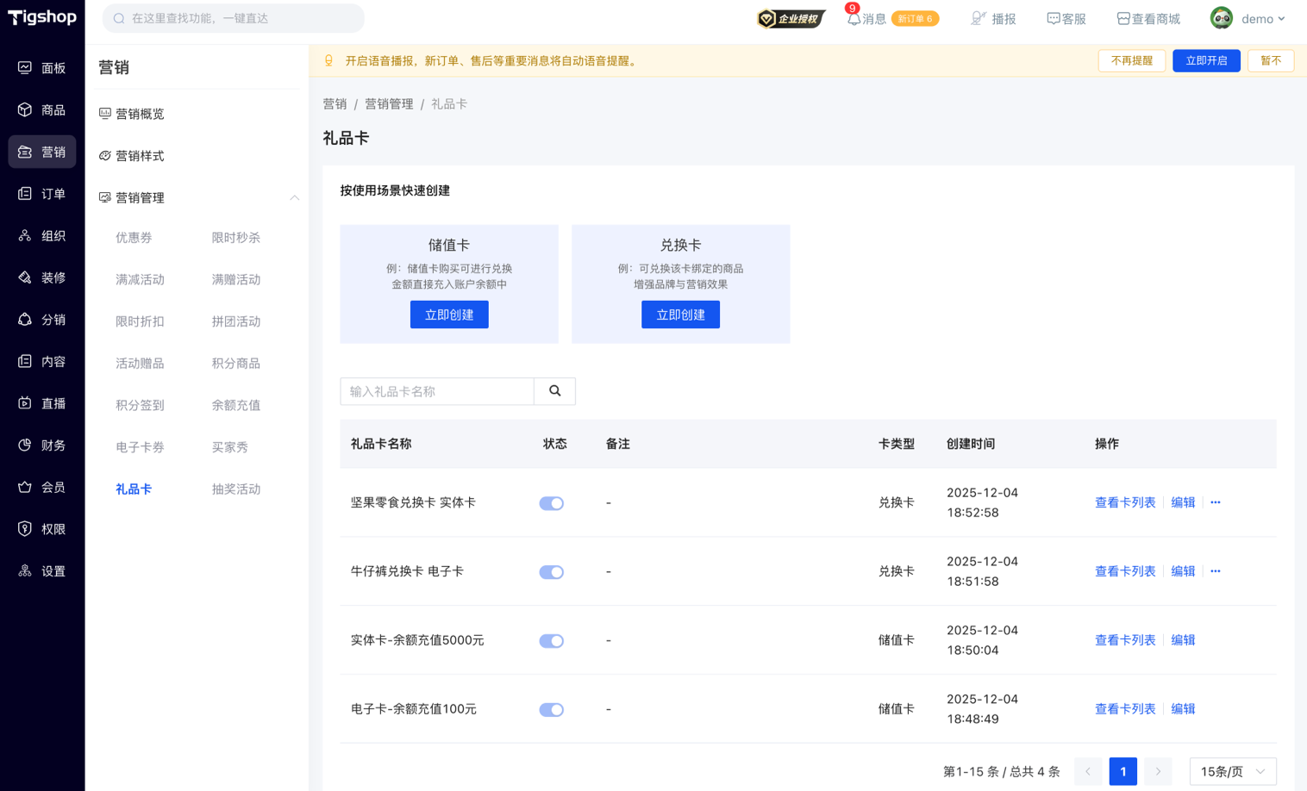Open the 权限 permissions icon
The image size is (1307, 791).
25,529
